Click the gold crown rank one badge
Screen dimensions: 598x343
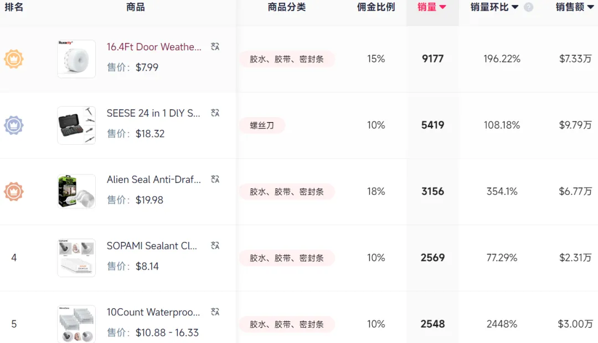14,59
